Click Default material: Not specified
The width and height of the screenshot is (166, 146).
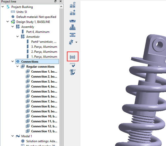[36, 17]
